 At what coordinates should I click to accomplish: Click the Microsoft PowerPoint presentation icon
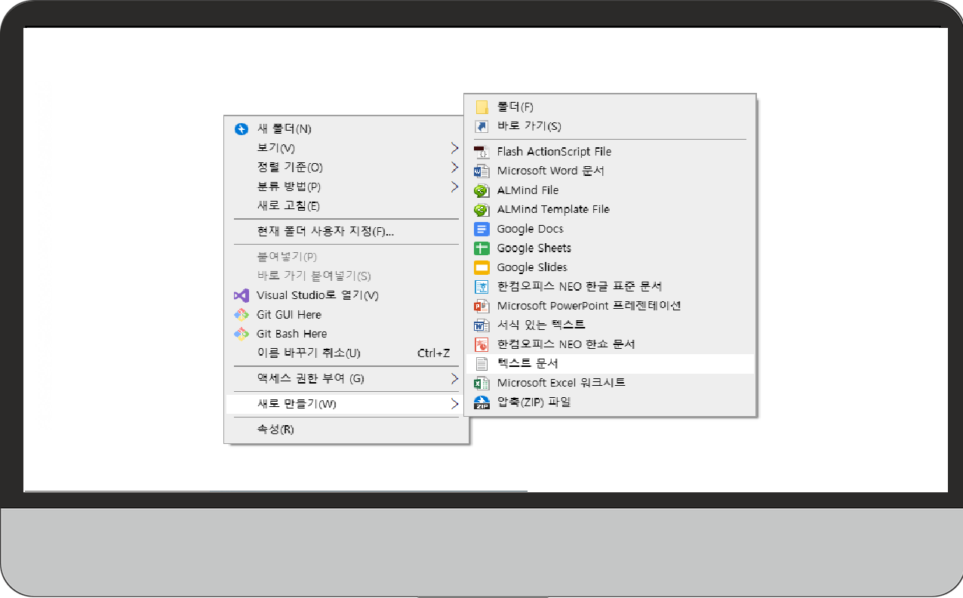[481, 306]
